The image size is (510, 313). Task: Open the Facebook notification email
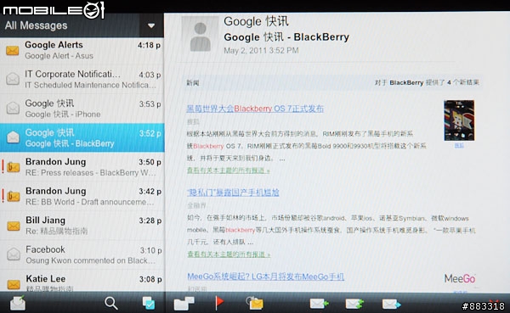[x=82, y=254]
